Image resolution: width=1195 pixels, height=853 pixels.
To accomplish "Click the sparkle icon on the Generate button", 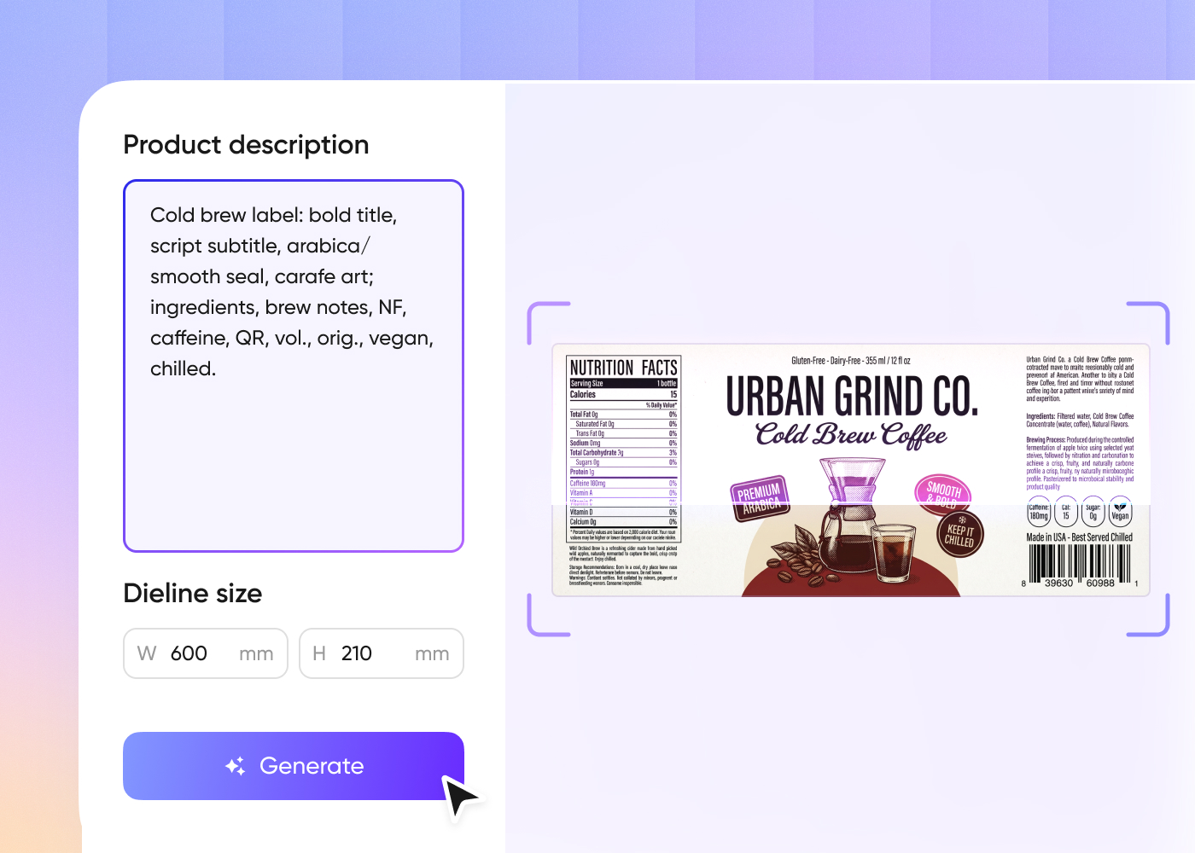I will (236, 765).
